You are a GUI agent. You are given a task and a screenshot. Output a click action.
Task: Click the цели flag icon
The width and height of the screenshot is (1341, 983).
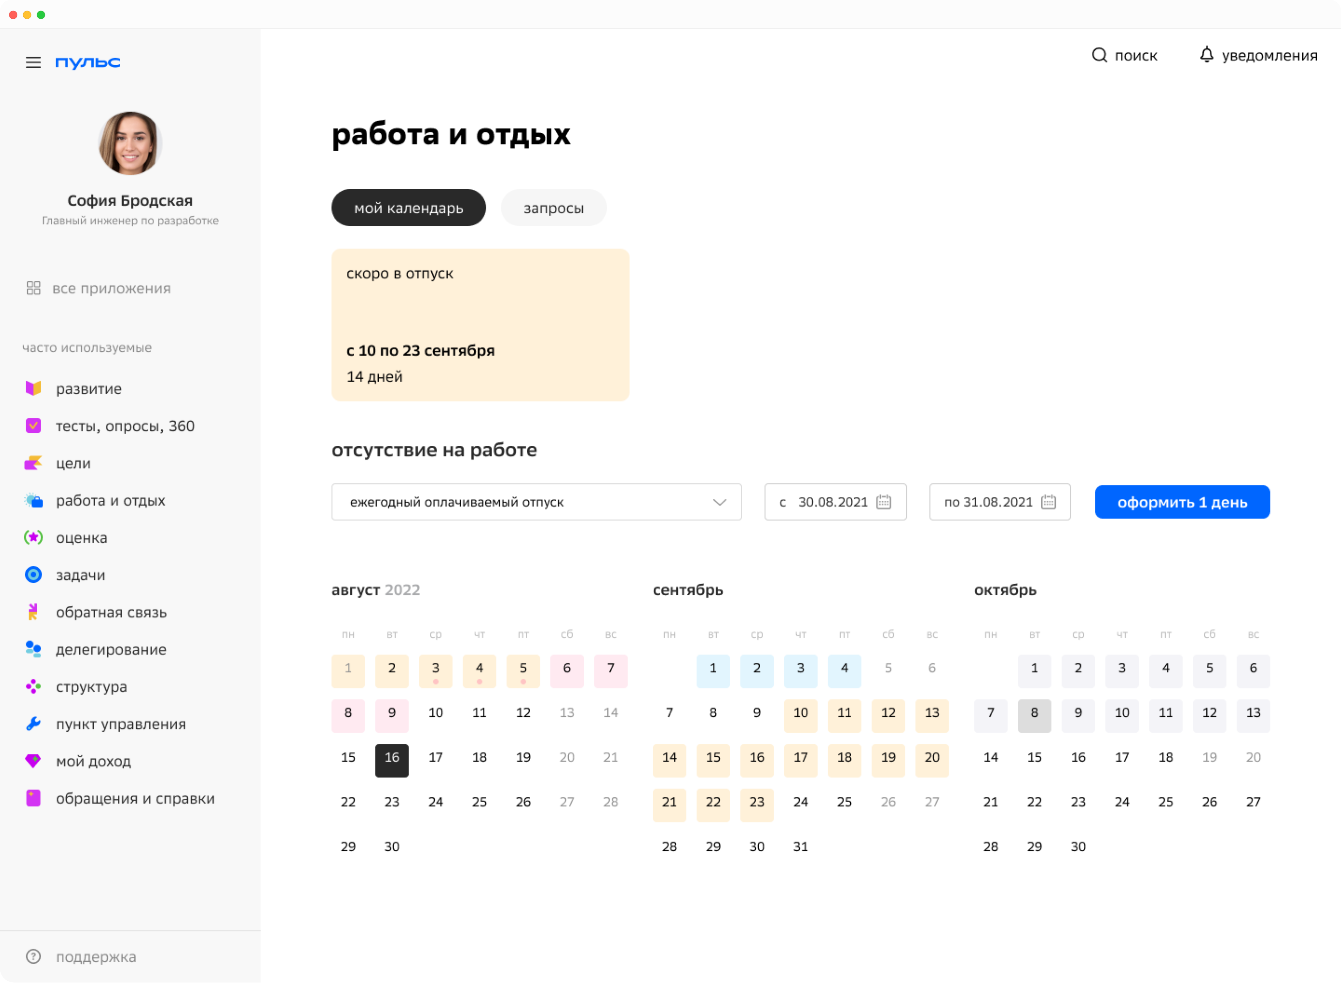click(x=33, y=463)
